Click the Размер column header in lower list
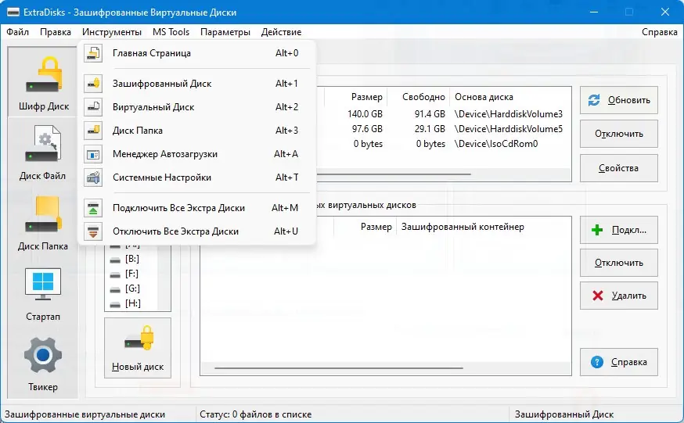 (376, 227)
